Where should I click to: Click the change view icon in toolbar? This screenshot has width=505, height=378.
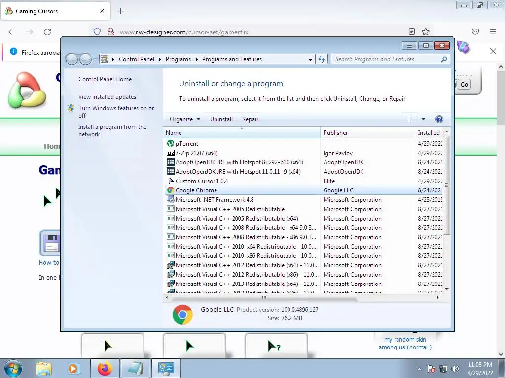click(x=412, y=119)
